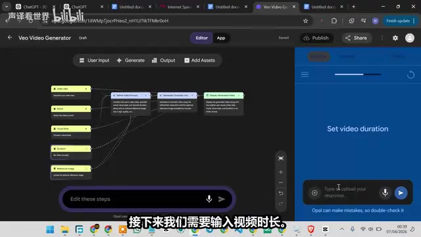Open the Generate Cinematic Video node menu

[x=192, y=95]
